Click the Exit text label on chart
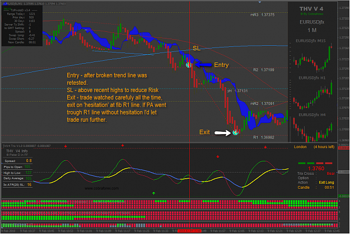Screen dimensions: 350x234 pyautogui.click(x=204, y=132)
